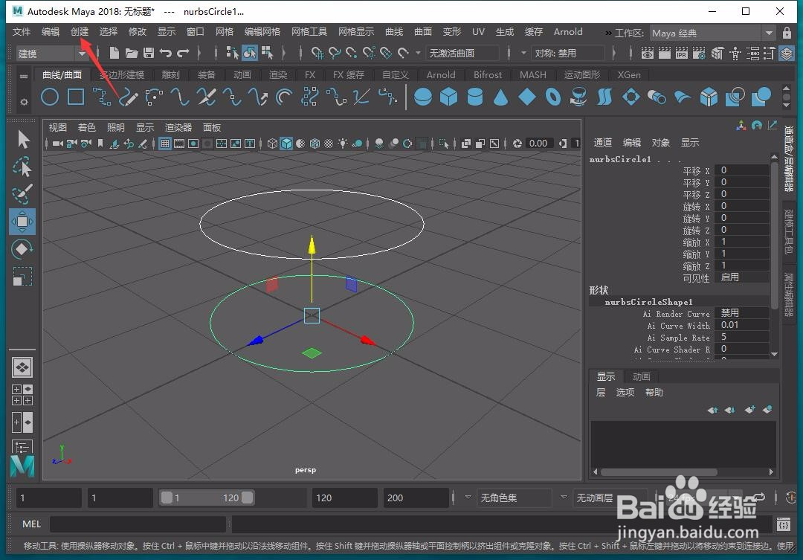Open a scene with folder icon
This screenshot has width=803, height=560.
[132, 53]
